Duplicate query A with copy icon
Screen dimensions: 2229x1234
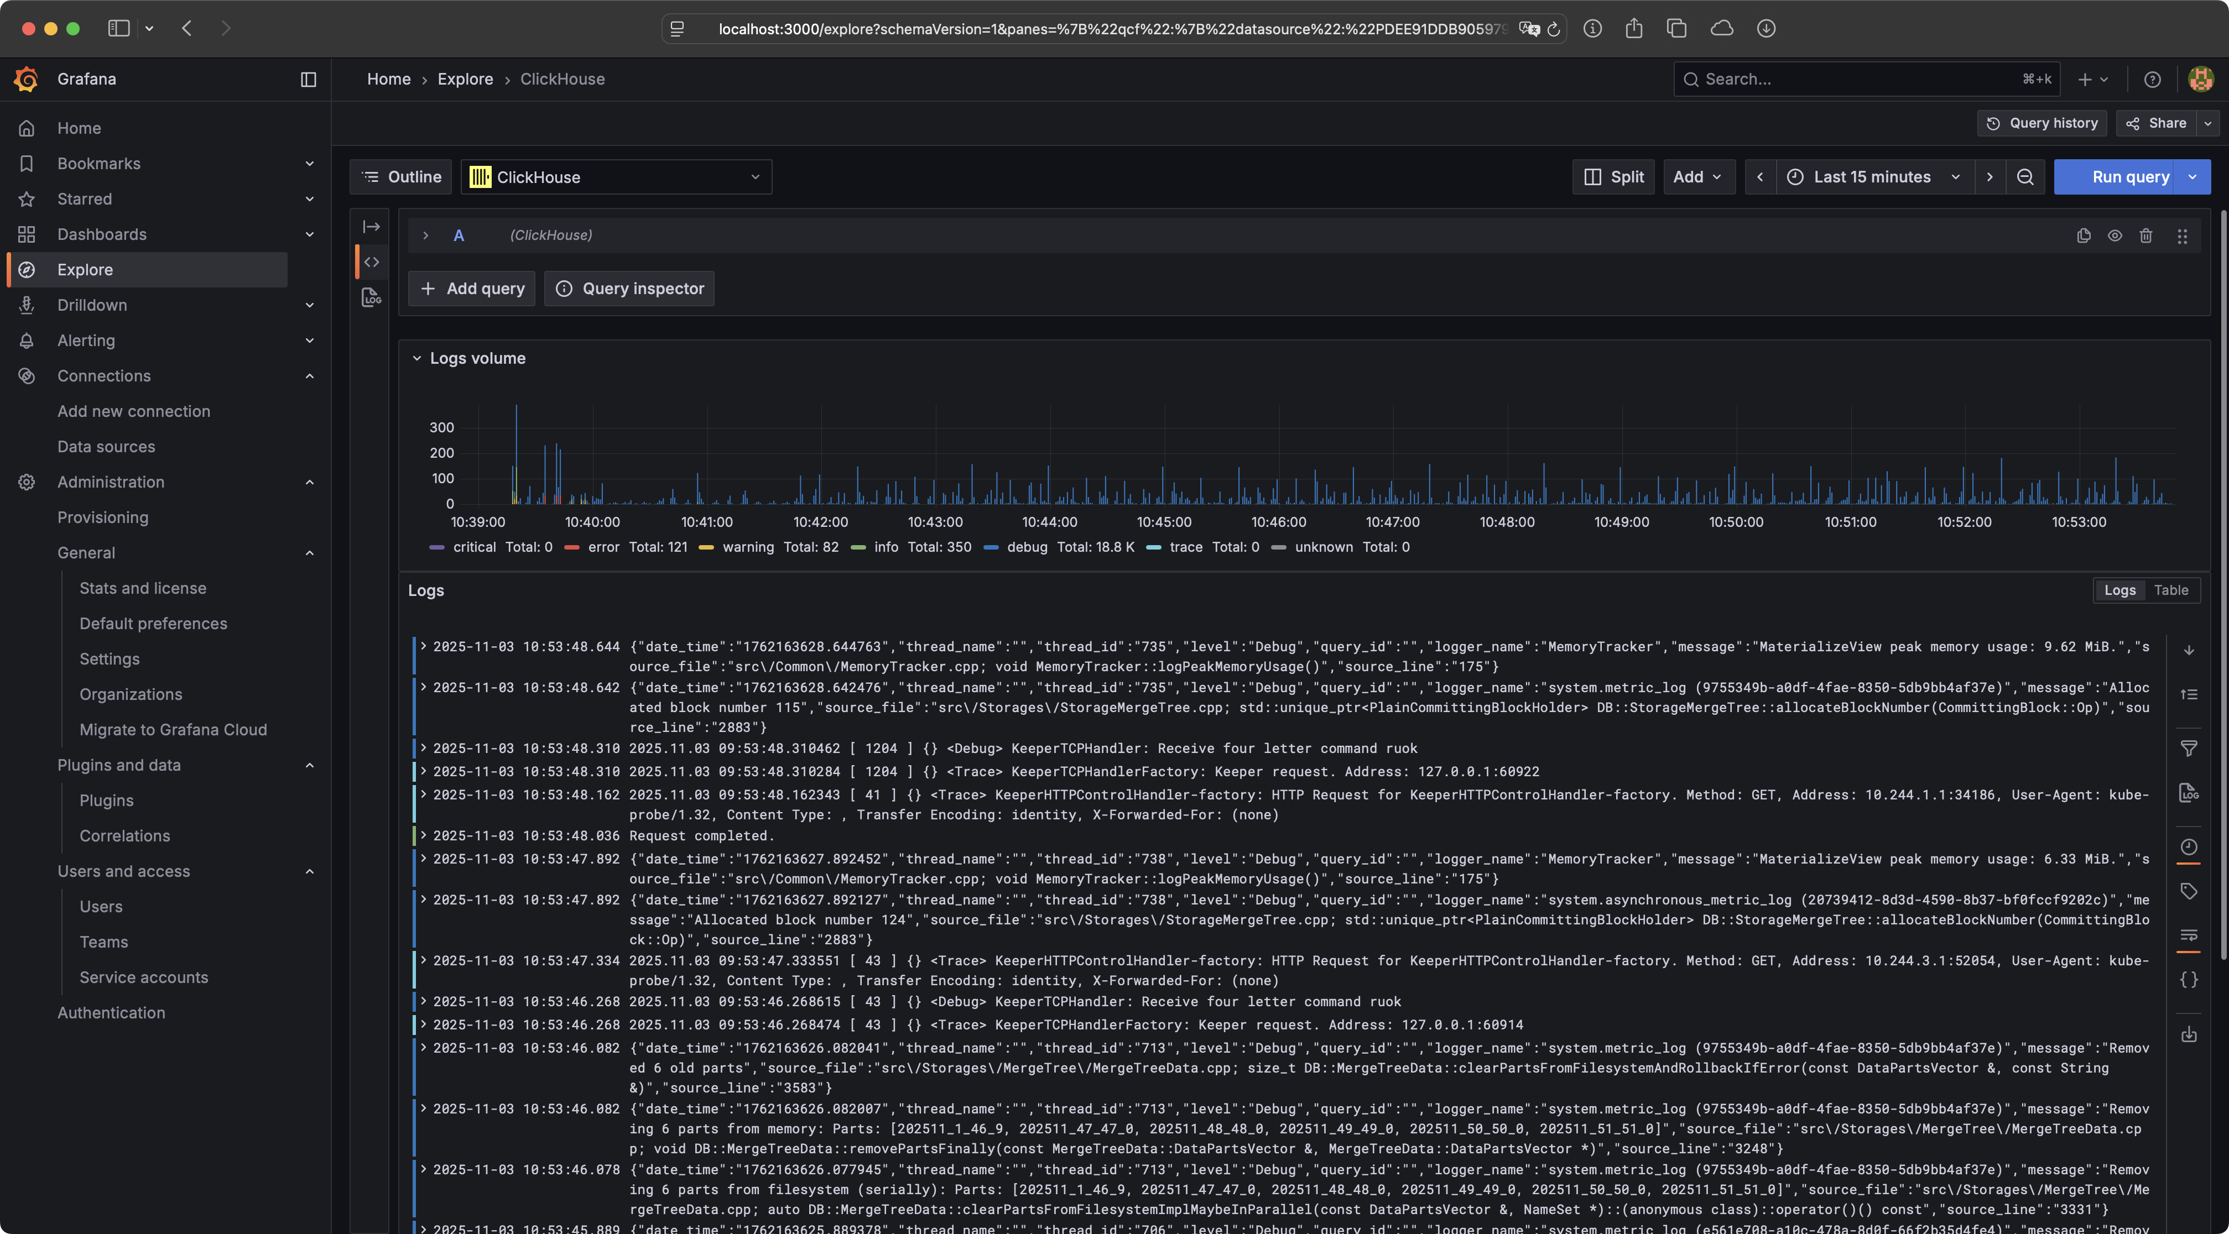[2084, 235]
